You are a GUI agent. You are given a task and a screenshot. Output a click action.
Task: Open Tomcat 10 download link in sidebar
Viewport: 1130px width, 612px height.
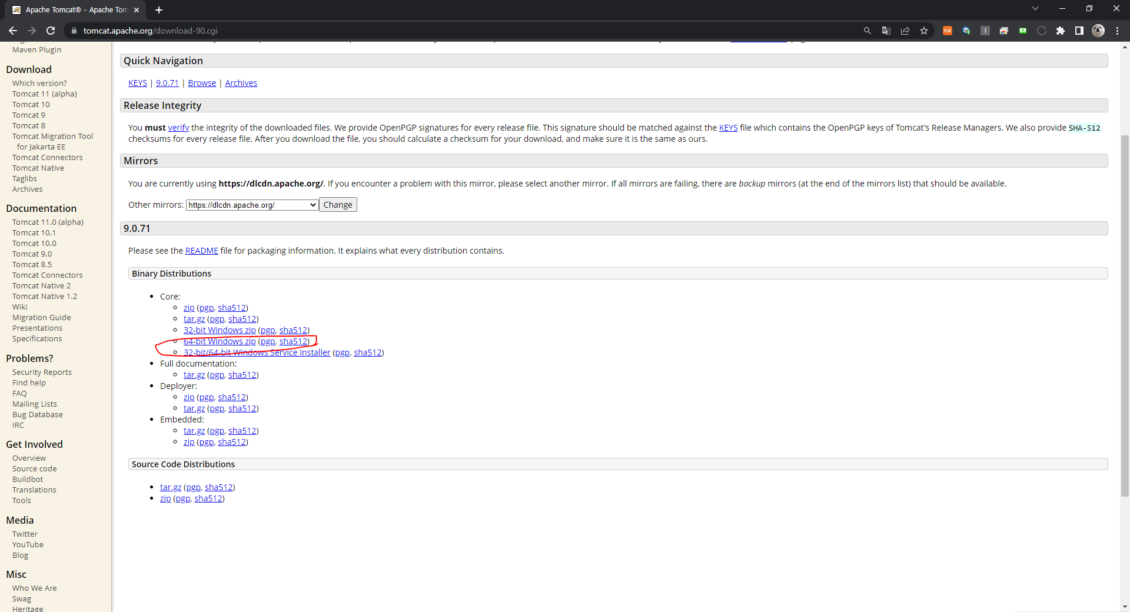click(x=31, y=104)
